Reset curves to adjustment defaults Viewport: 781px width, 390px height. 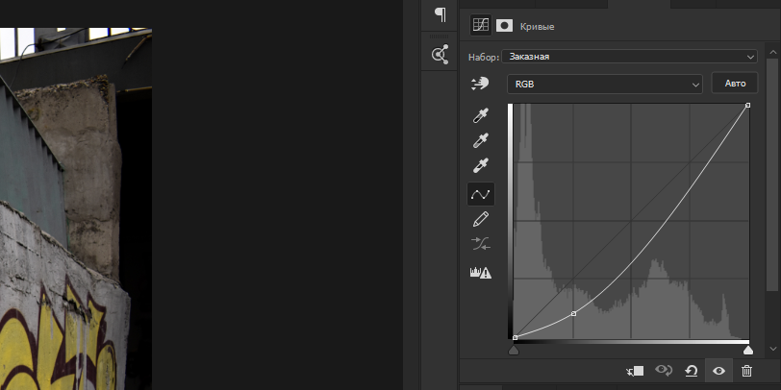click(x=691, y=371)
